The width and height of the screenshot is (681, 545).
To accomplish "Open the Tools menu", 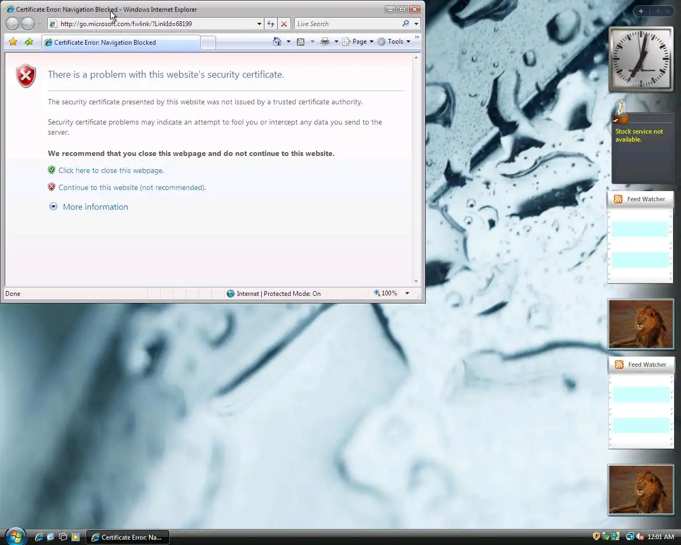I will (394, 42).
